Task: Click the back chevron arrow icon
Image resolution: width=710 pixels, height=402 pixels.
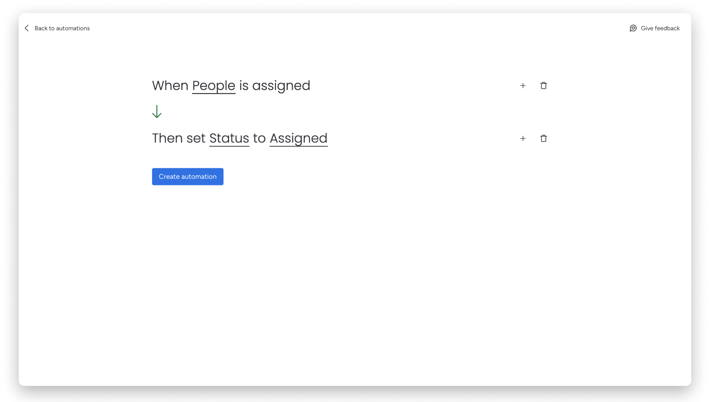Action: click(x=27, y=28)
